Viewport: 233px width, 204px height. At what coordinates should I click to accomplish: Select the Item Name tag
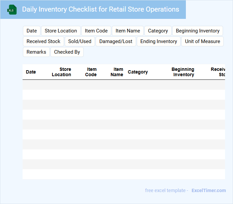[128, 31]
